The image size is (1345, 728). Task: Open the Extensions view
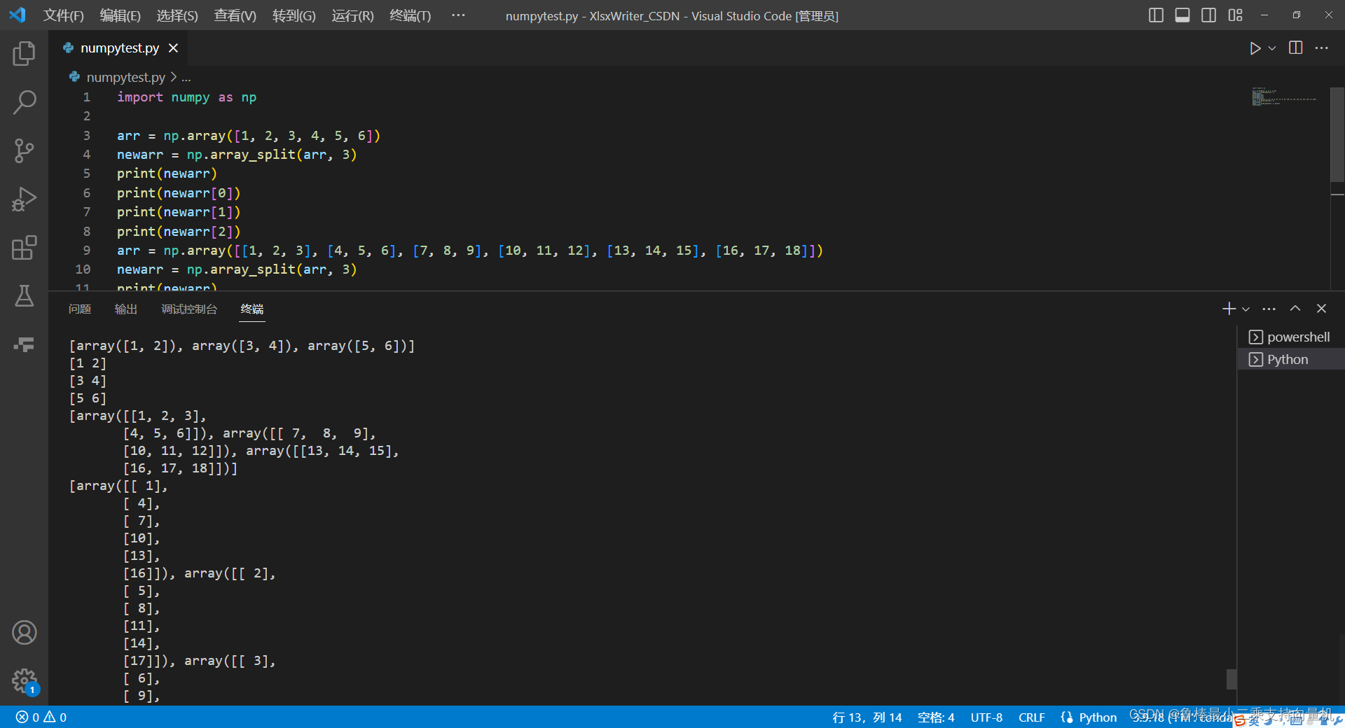[x=24, y=248]
